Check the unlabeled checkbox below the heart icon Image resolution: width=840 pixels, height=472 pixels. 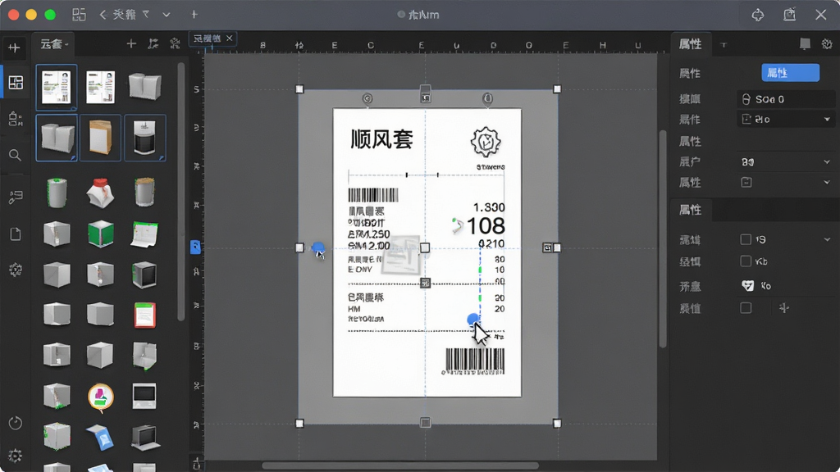[x=745, y=308]
